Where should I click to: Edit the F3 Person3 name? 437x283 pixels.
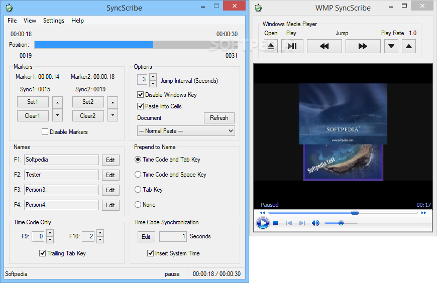[111, 190]
